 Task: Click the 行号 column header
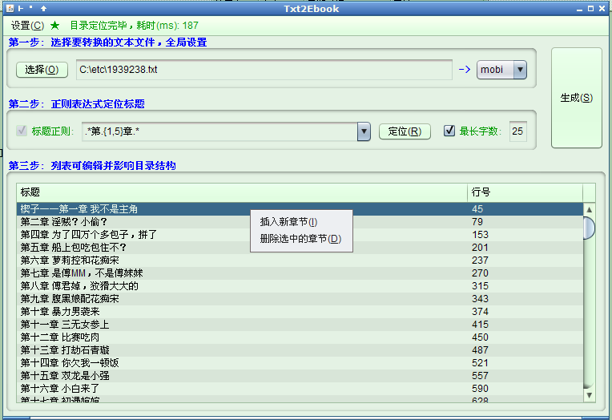(525, 192)
